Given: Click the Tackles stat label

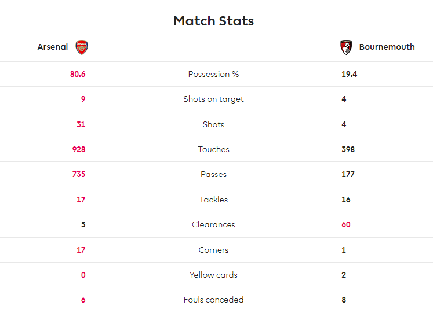Looking at the screenshot, I should pyautogui.click(x=213, y=200).
